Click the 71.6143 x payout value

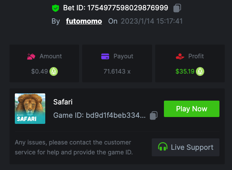(x=117, y=71)
